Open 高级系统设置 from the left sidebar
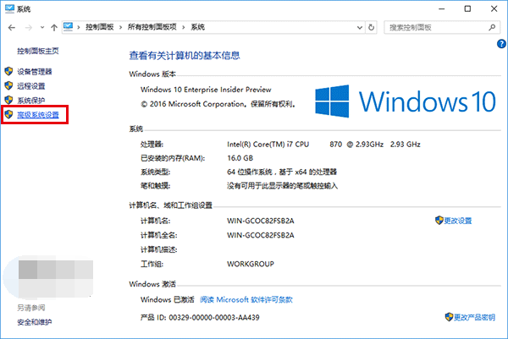The image size is (508, 339). pyautogui.click(x=37, y=113)
